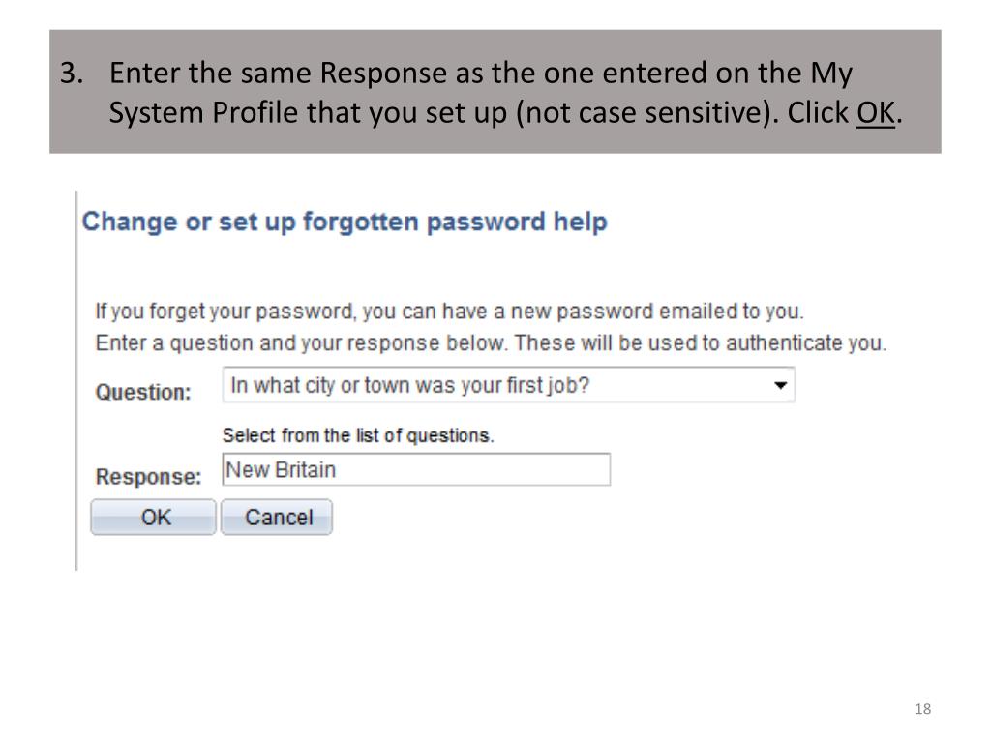The image size is (991, 743).
Task: Confirm with the OK button
Action: [154, 518]
